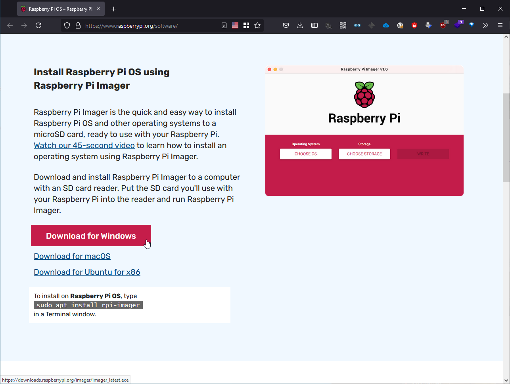Image resolution: width=510 pixels, height=384 pixels.
Task: Click the scrollbar down arrow
Action: coord(506,380)
